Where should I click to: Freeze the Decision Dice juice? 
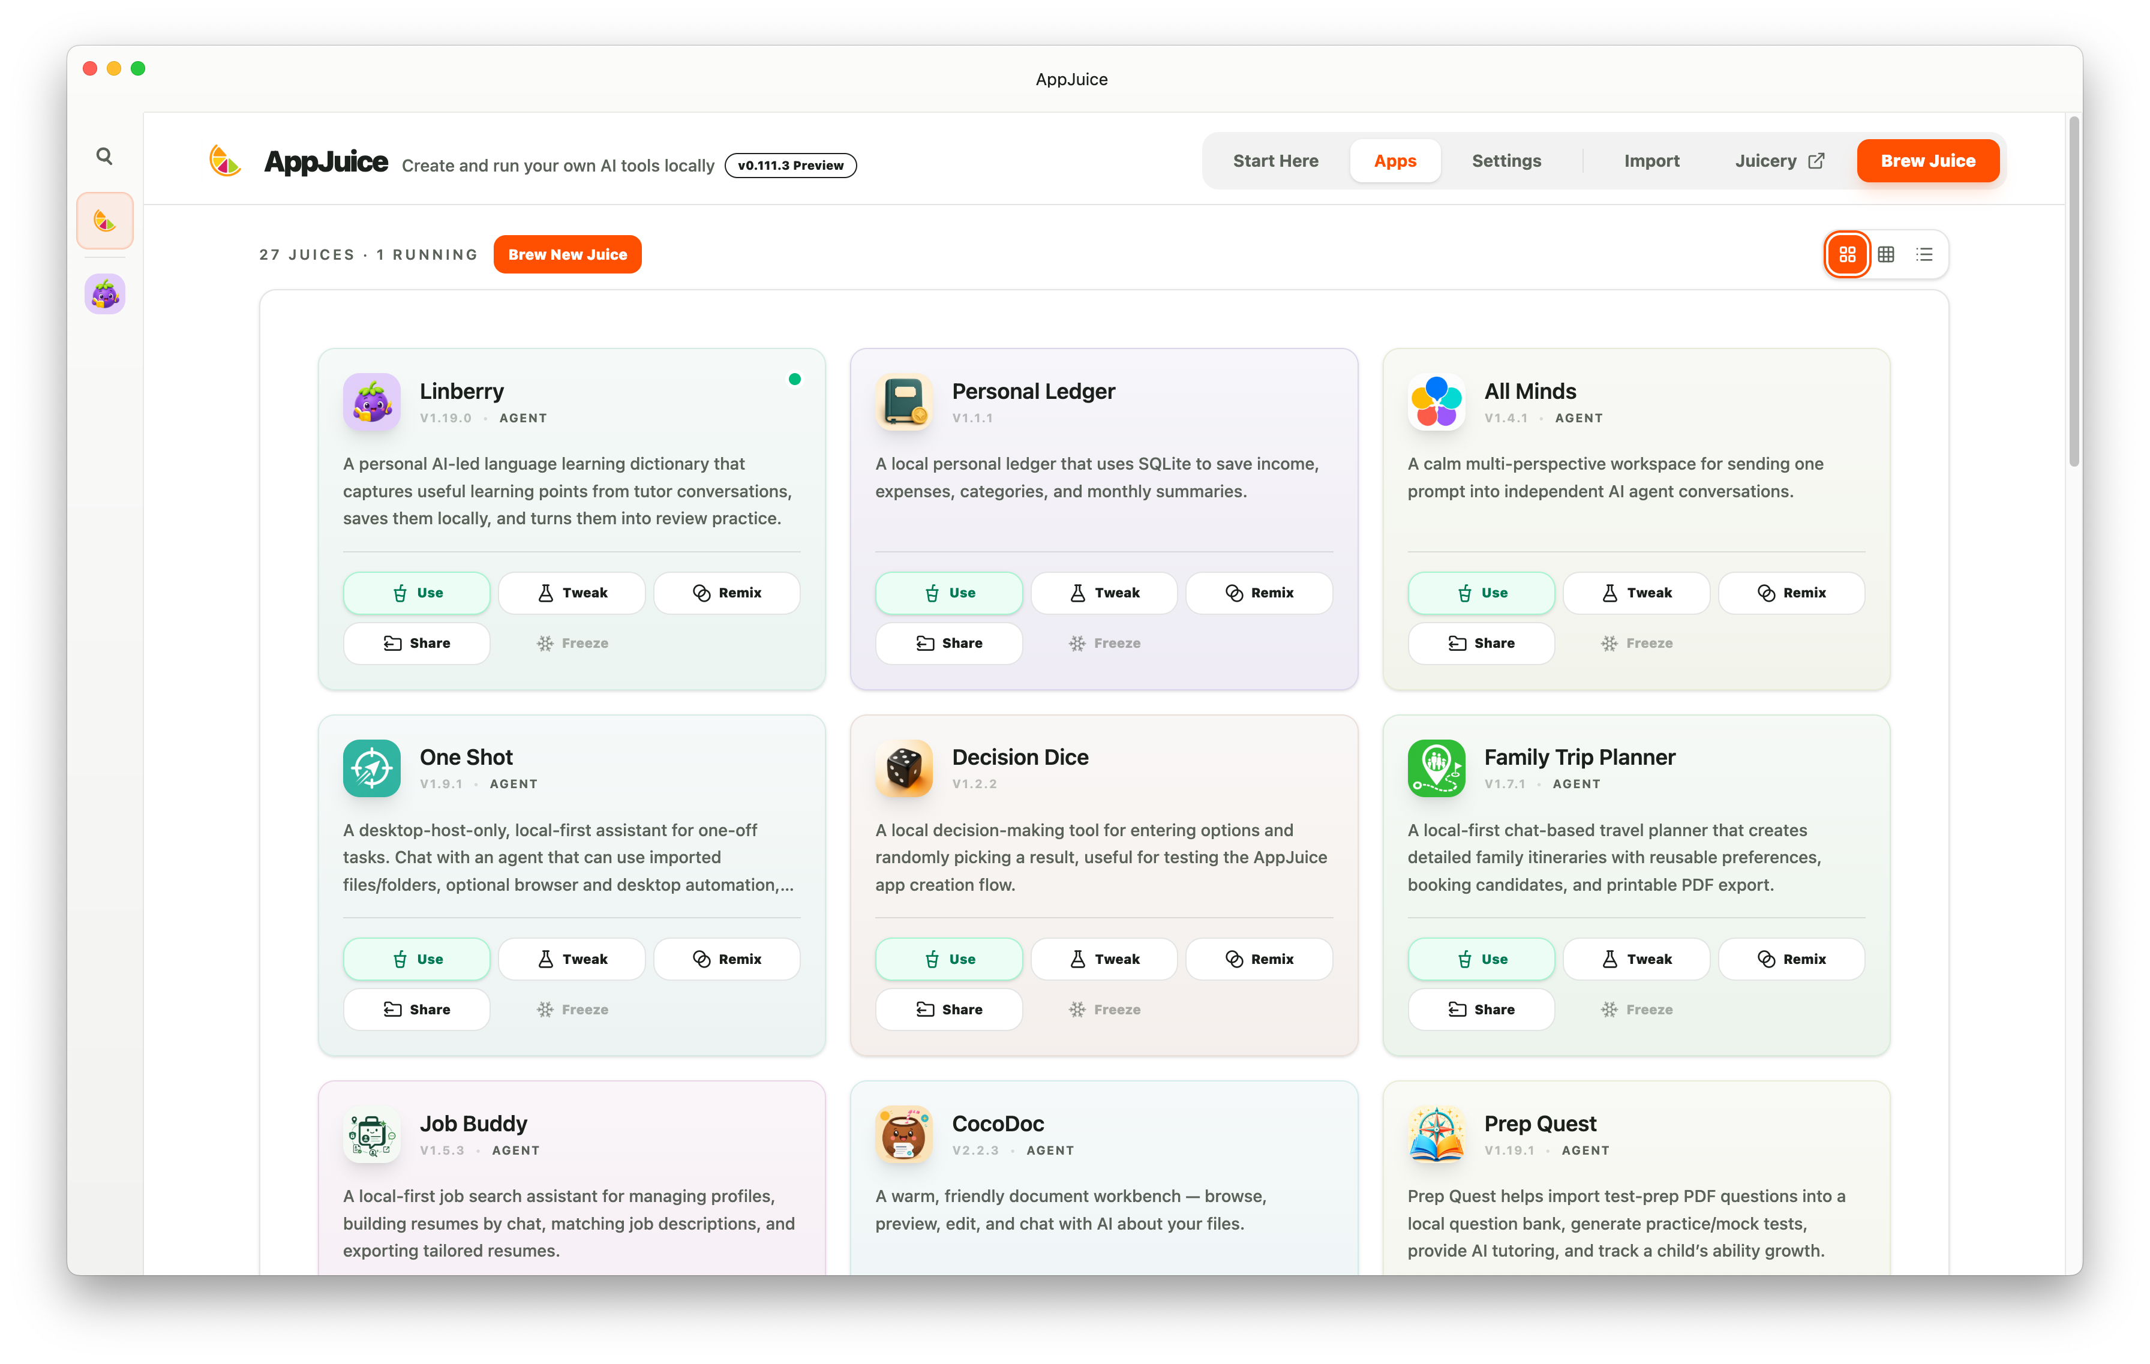pos(1104,1010)
